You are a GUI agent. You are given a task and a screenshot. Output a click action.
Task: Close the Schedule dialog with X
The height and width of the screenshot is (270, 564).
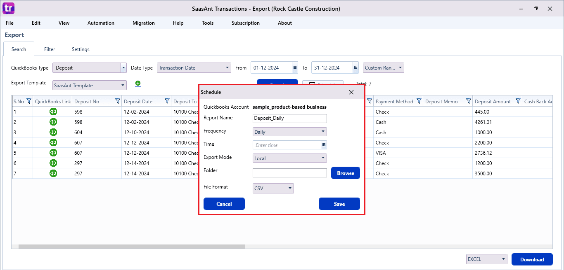click(x=351, y=92)
